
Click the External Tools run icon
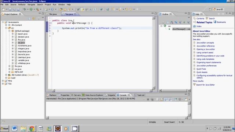[x=37, y=9]
